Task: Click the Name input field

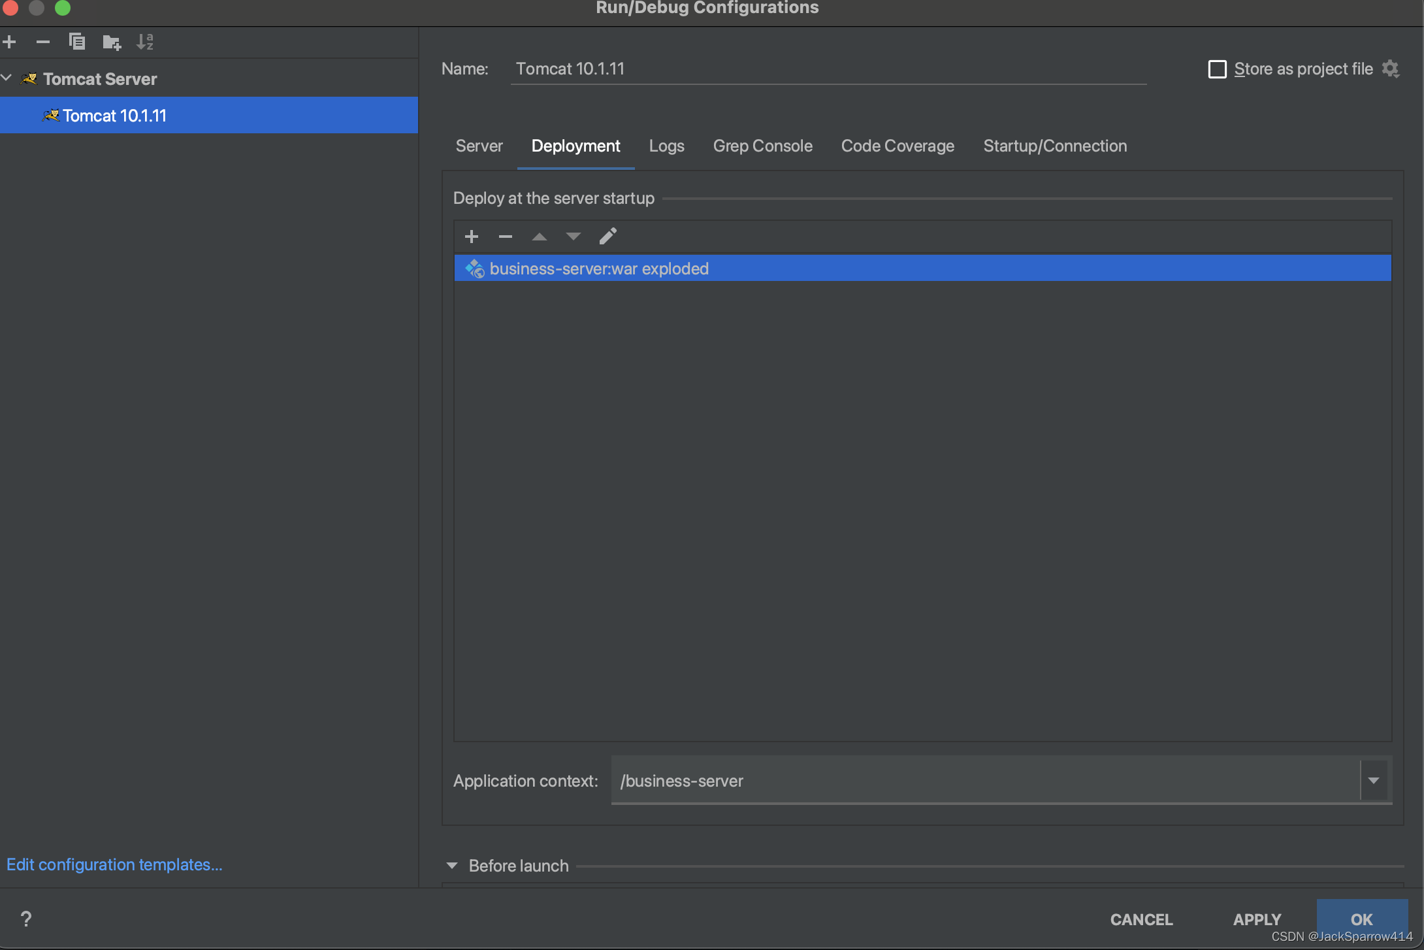Action: (x=828, y=69)
